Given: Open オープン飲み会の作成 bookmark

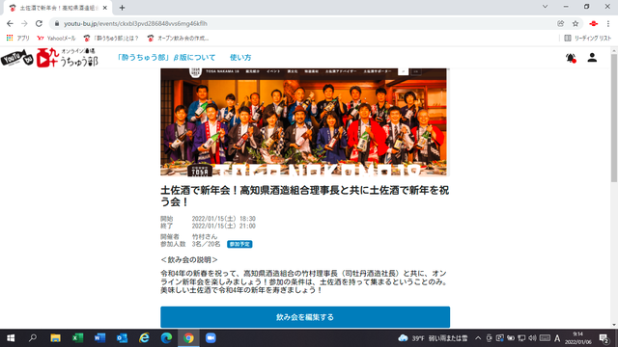Looking at the screenshot, I should 178,39.
